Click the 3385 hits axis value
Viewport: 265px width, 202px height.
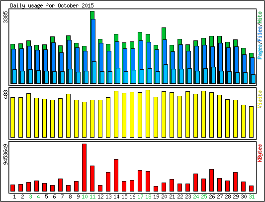pos(6,17)
